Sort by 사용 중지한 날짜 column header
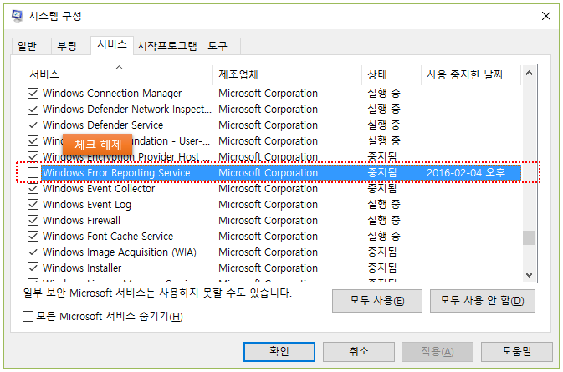563x372 pixels. pyautogui.click(x=471, y=74)
